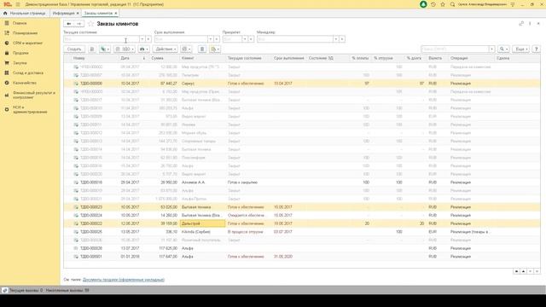Select order row for Алхимов А.А.
Viewport: 546px width, 307px height.
pyautogui.click(x=302, y=182)
